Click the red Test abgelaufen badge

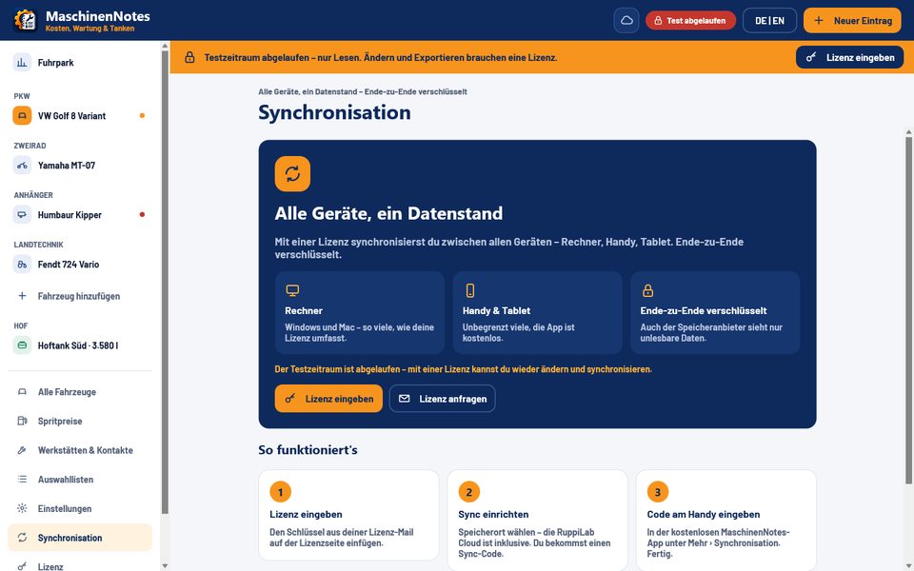coord(690,20)
